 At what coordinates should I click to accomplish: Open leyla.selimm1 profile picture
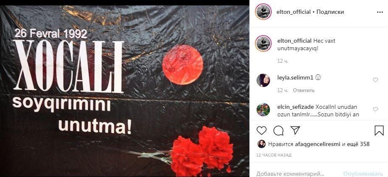[263, 80]
